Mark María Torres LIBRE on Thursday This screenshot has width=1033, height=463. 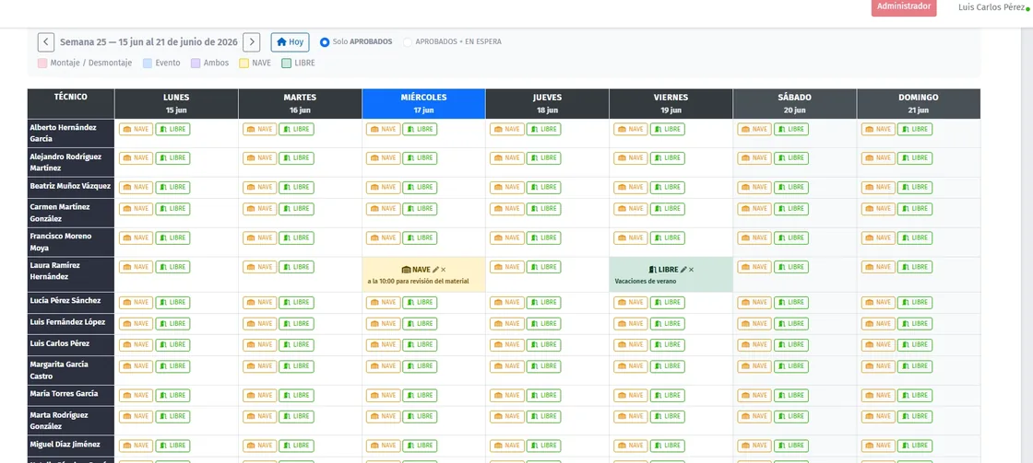[x=543, y=395]
